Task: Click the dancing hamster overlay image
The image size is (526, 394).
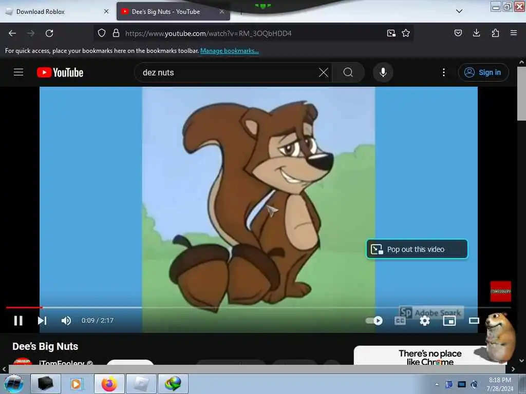Action: click(x=499, y=337)
